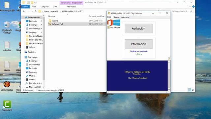Click the console scrollbar down arrow
This screenshot has width=211, height=119.
pyautogui.click(x=169, y=89)
